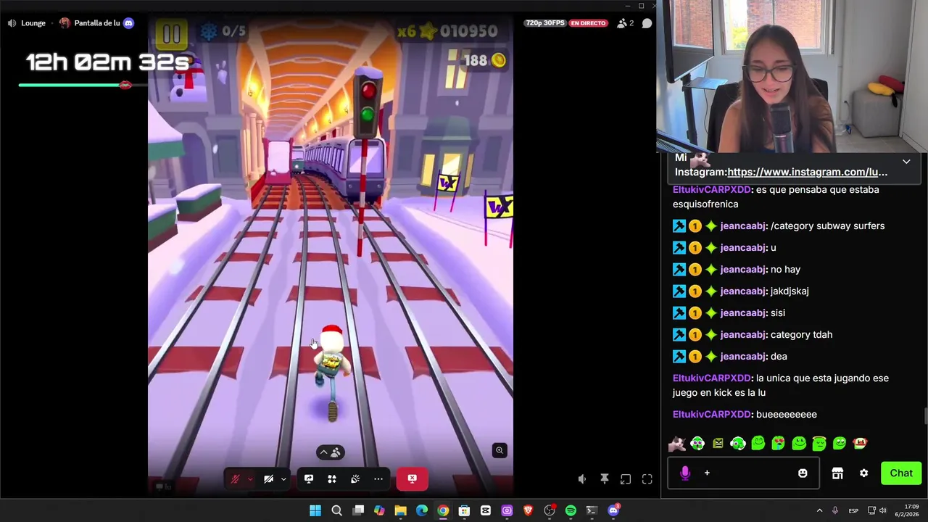Open OBS Studio from the taskbar
928x522 pixels.
click(550, 511)
